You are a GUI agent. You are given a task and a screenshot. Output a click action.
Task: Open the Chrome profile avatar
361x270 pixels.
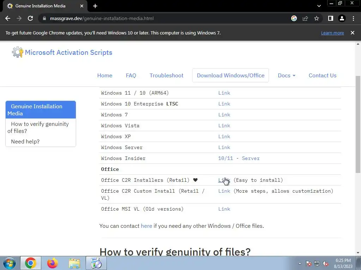[x=342, y=18]
